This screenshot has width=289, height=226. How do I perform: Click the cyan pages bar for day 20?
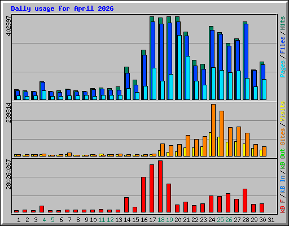pyautogui.click(x=179, y=67)
